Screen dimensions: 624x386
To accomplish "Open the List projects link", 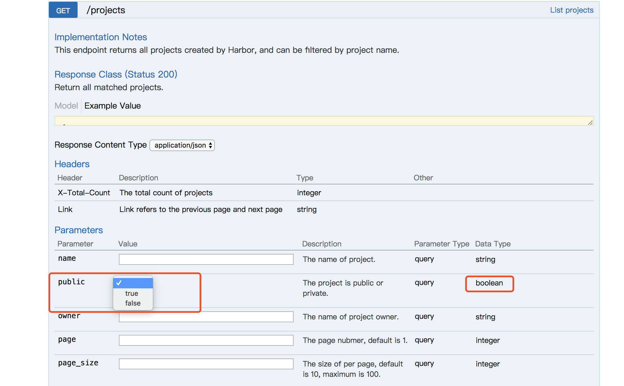I will point(571,10).
